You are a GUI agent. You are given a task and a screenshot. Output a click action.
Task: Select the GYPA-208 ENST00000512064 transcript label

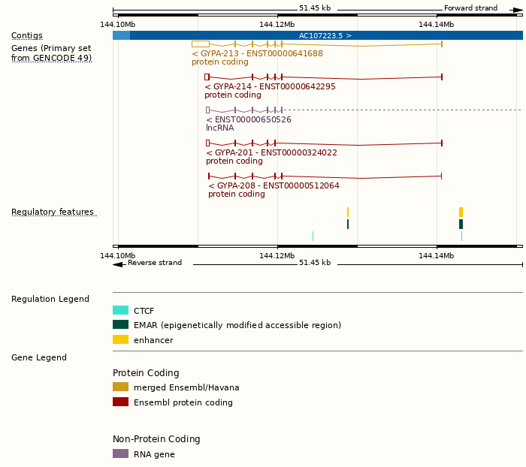274,185
